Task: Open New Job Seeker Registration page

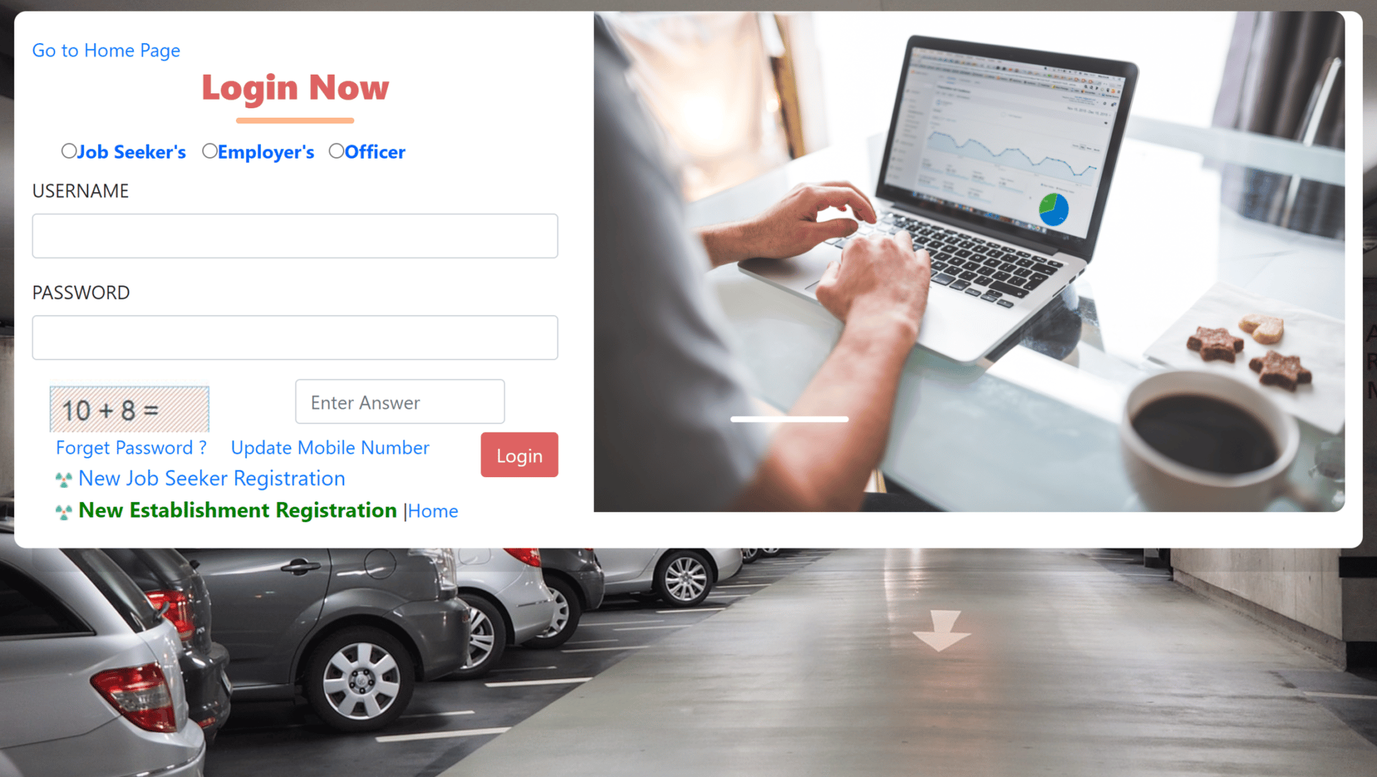Action: [212, 478]
